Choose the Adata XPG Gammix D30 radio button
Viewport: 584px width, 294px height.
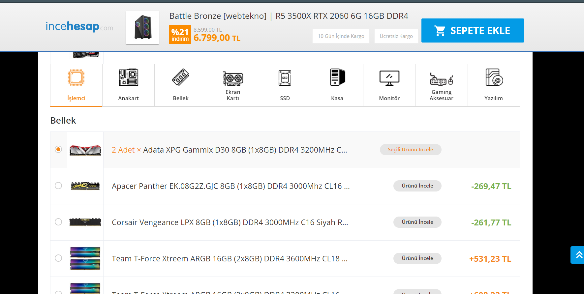tap(58, 150)
